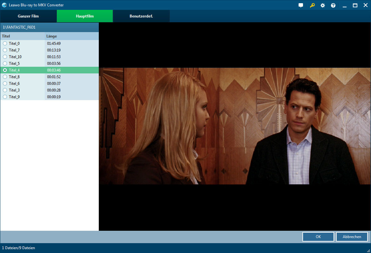This screenshot has width=371, height=253.
Task: Click the 00:00:28 length value
Action: [54, 90]
